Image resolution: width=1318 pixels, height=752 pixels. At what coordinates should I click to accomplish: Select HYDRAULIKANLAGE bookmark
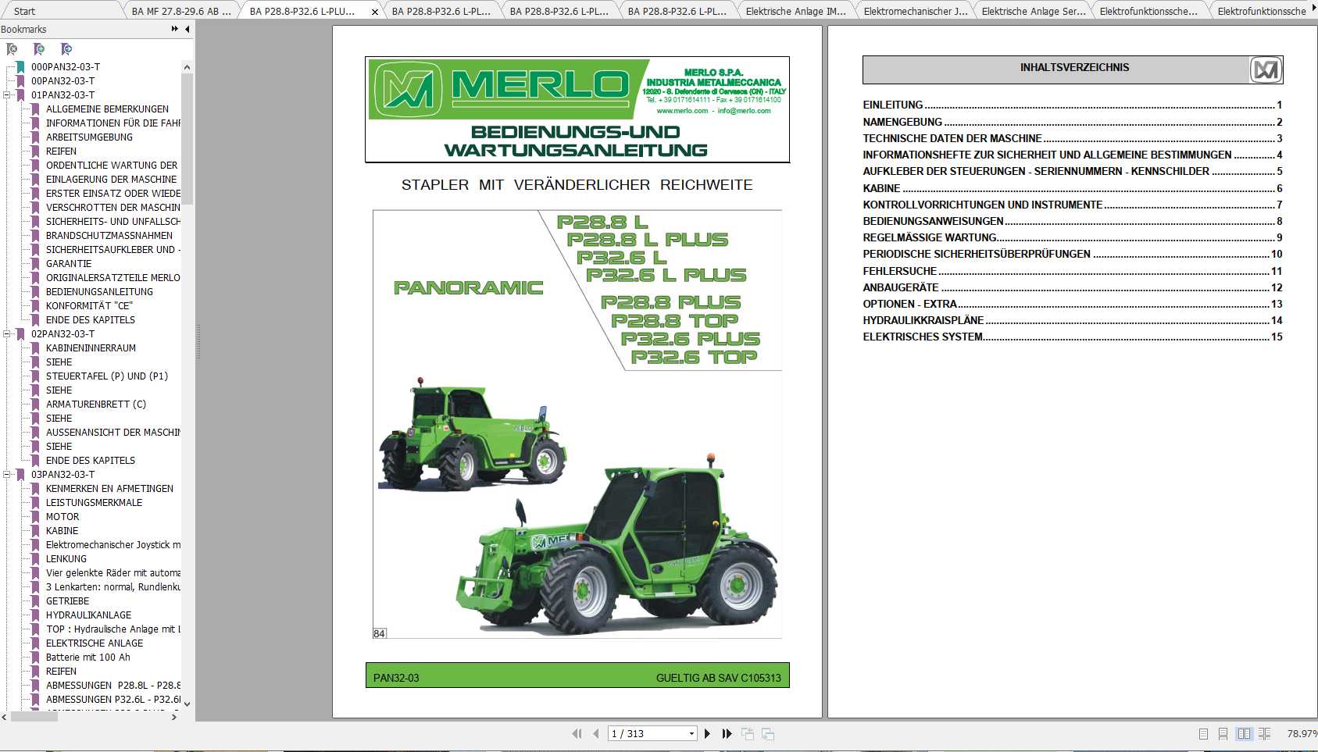coord(88,615)
